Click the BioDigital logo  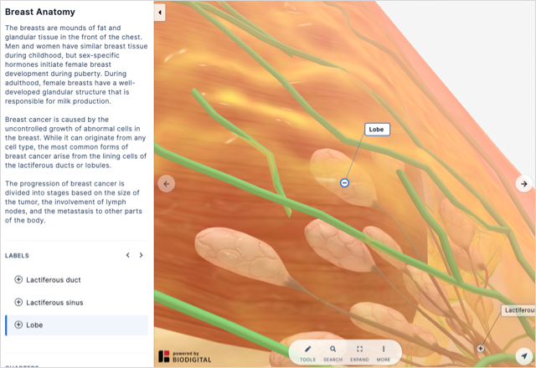point(185,356)
